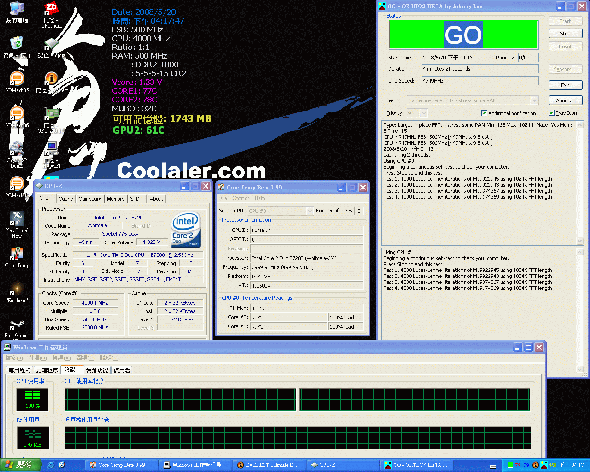Select the 3DMark05 desktop shortcut

pyautogui.click(x=17, y=82)
